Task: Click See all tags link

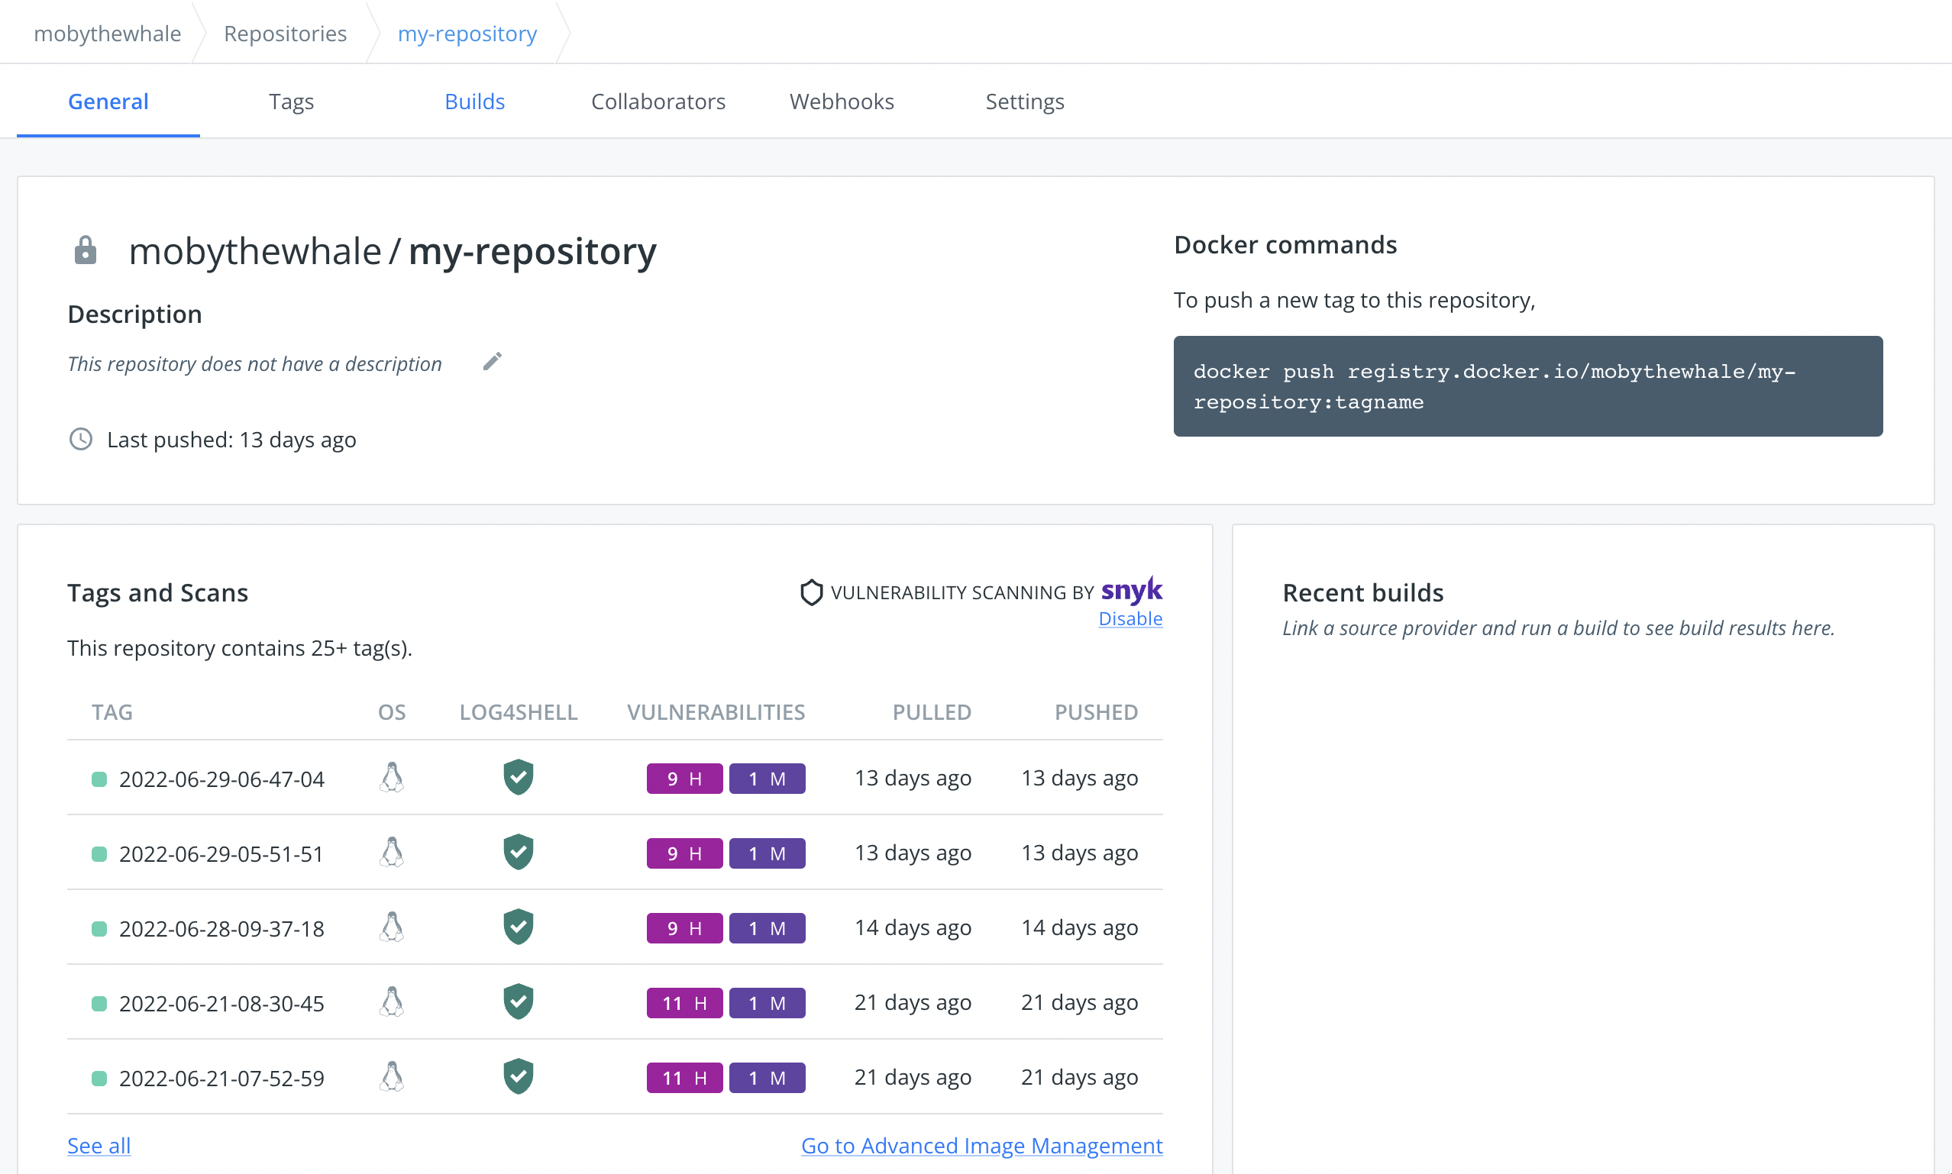Action: click(99, 1146)
